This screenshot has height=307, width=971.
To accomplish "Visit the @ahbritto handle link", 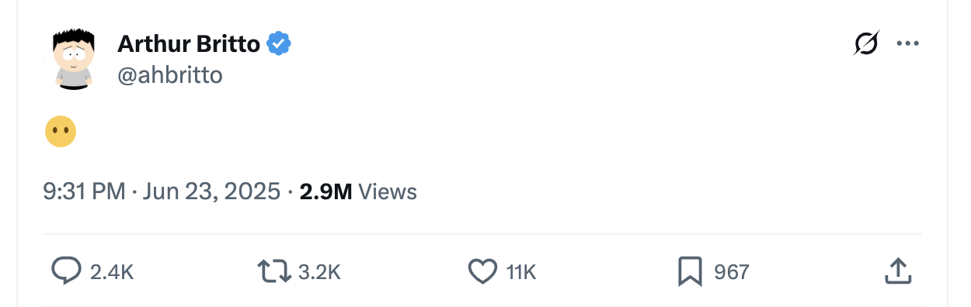I will 169,75.
